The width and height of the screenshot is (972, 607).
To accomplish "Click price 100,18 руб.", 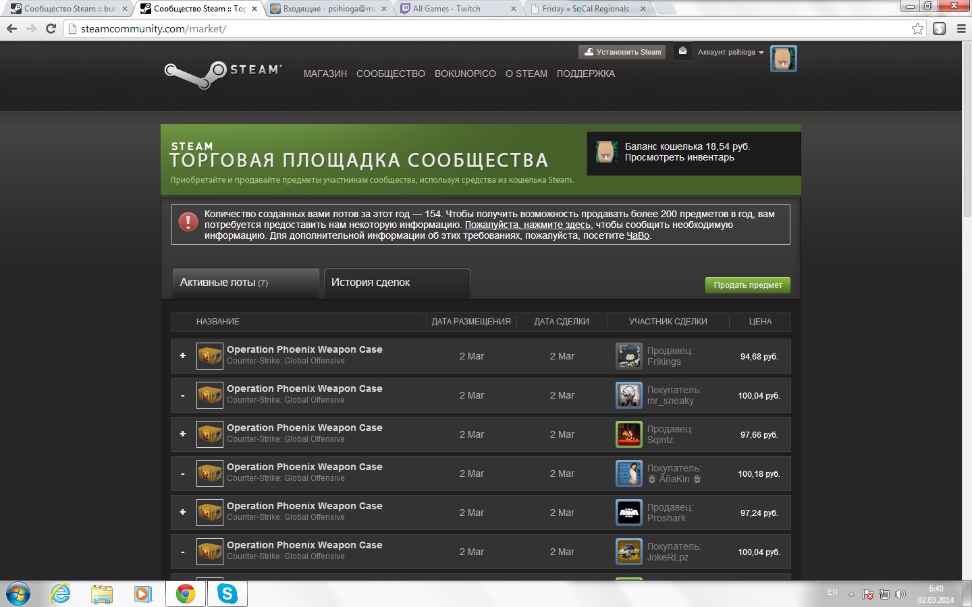I will click(759, 474).
